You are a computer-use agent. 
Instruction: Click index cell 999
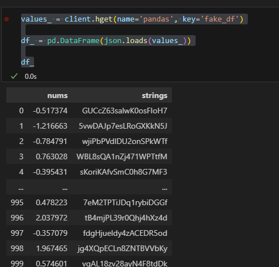(17, 264)
